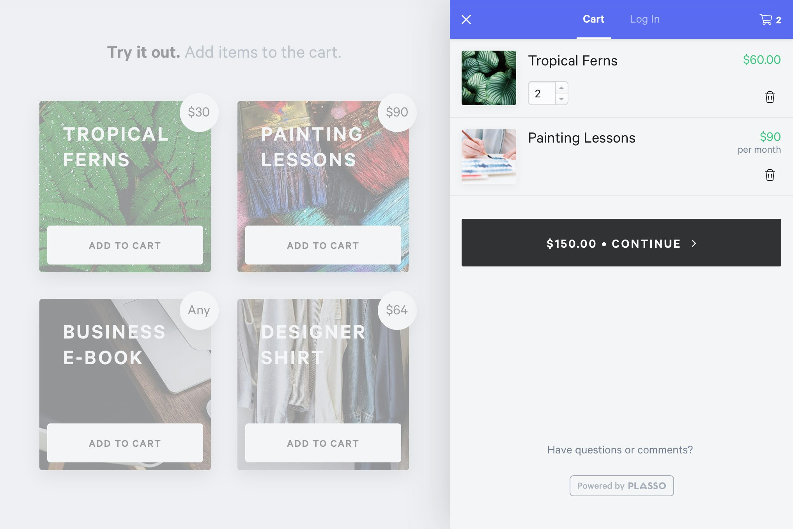The height and width of the screenshot is (529, 793).
Task: Open the Powered by Plasso link
Action: pyautogui.click(x=621, y=486)
